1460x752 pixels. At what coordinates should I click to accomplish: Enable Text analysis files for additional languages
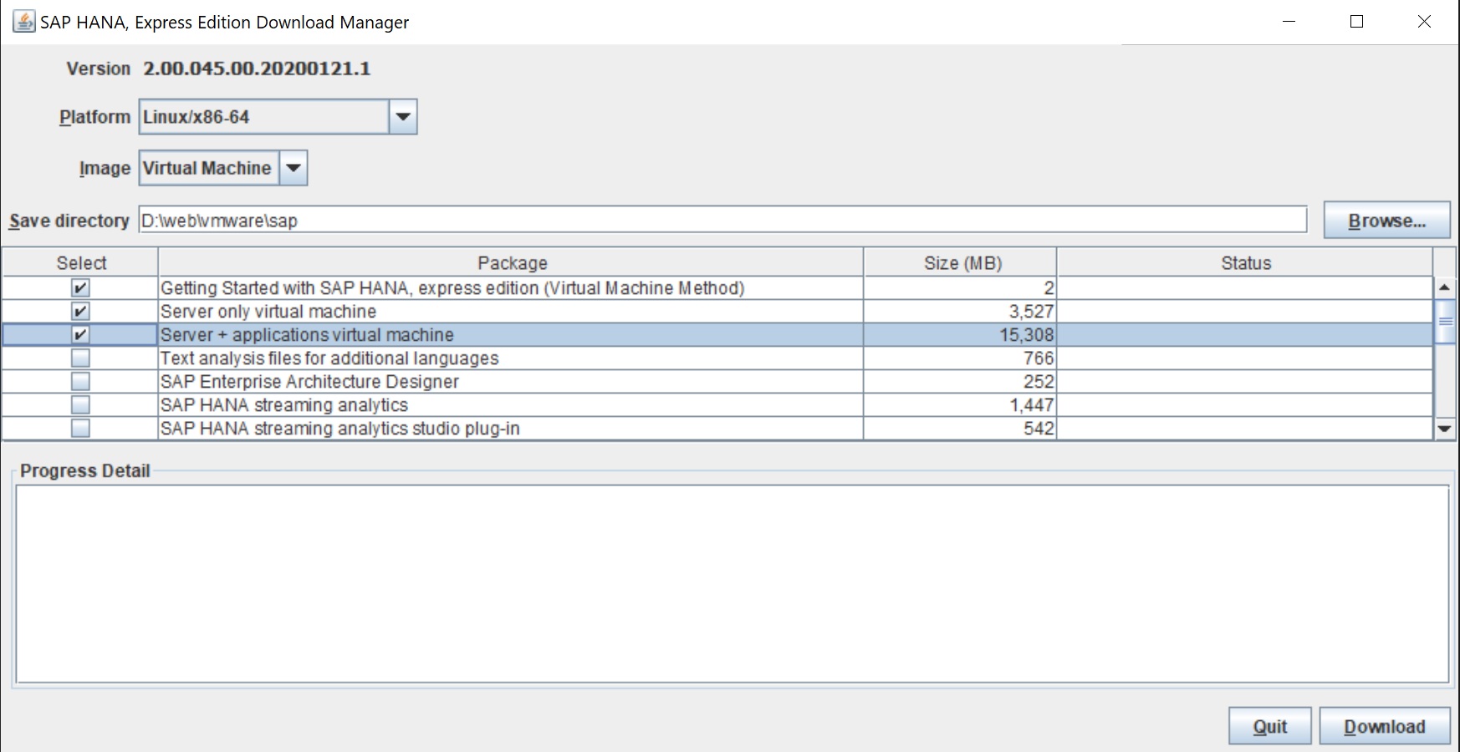coord(80,358)
